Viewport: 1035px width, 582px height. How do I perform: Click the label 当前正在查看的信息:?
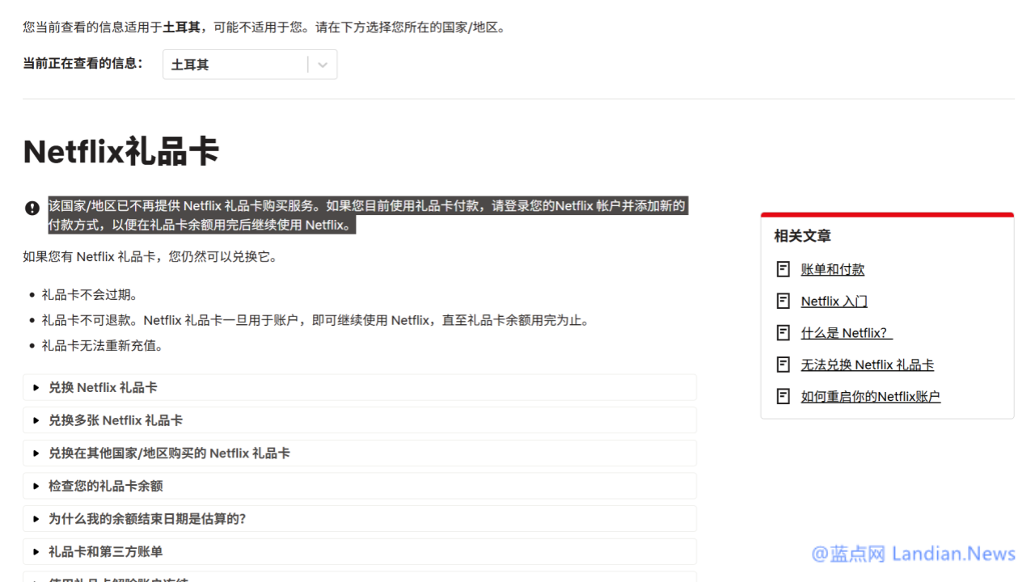tap(82, 63)
